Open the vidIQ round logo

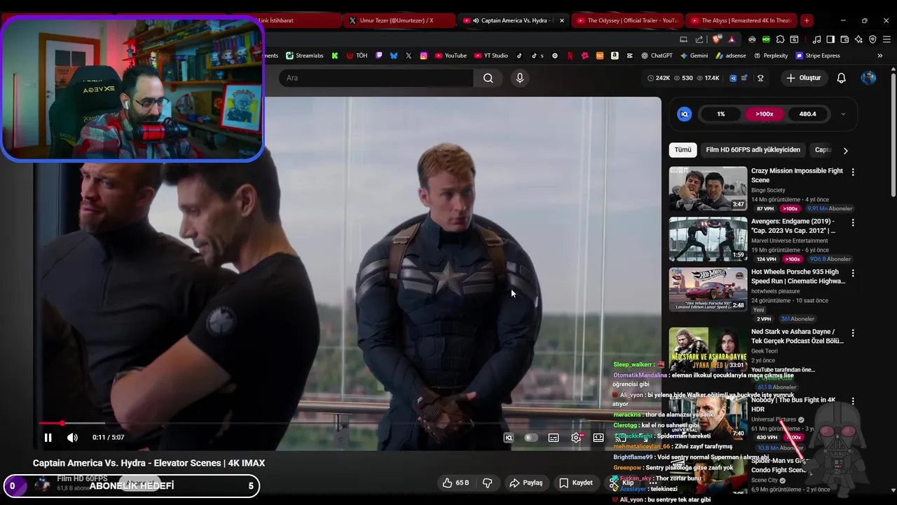tap(685, 114)
